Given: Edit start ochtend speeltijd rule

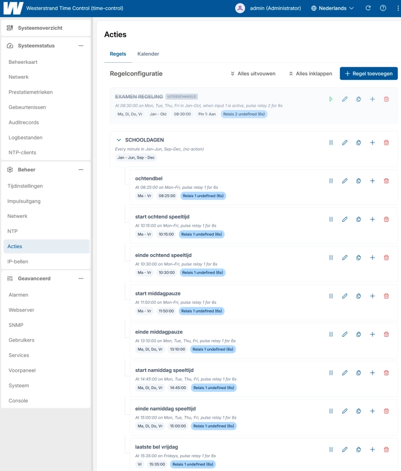Looking at the screenshot, I should pos(344,220).
